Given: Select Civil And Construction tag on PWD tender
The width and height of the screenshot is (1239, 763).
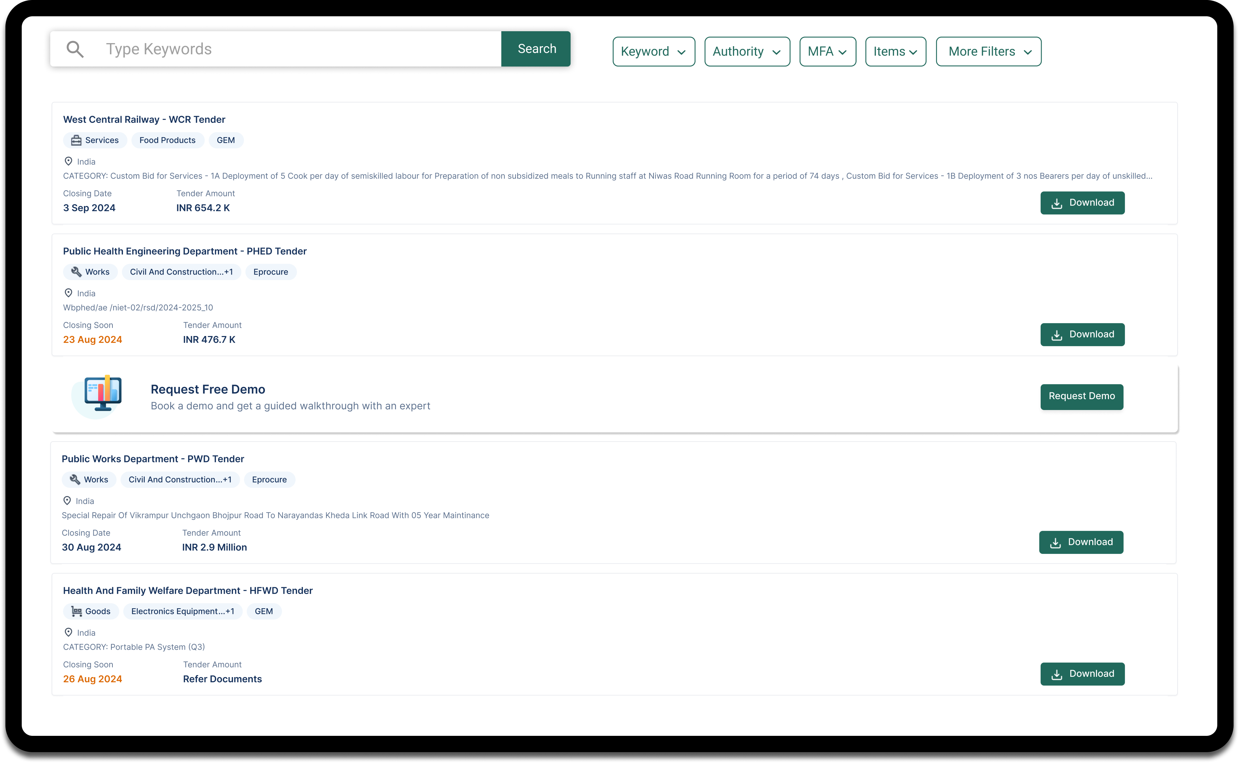Looking at the screenshot, I should [180, 480].
